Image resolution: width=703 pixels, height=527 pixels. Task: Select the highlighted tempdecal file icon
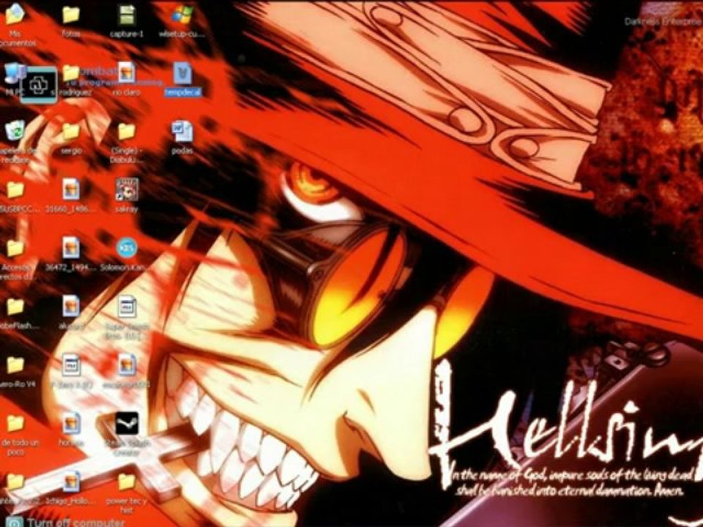pyautogui.click(x=182, y=73)
